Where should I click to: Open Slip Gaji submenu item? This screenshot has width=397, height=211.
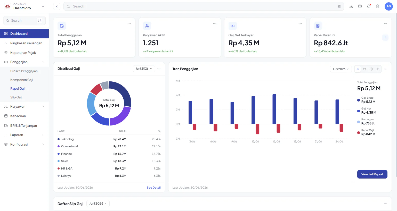pyautogui.click(x=16, y=97)
